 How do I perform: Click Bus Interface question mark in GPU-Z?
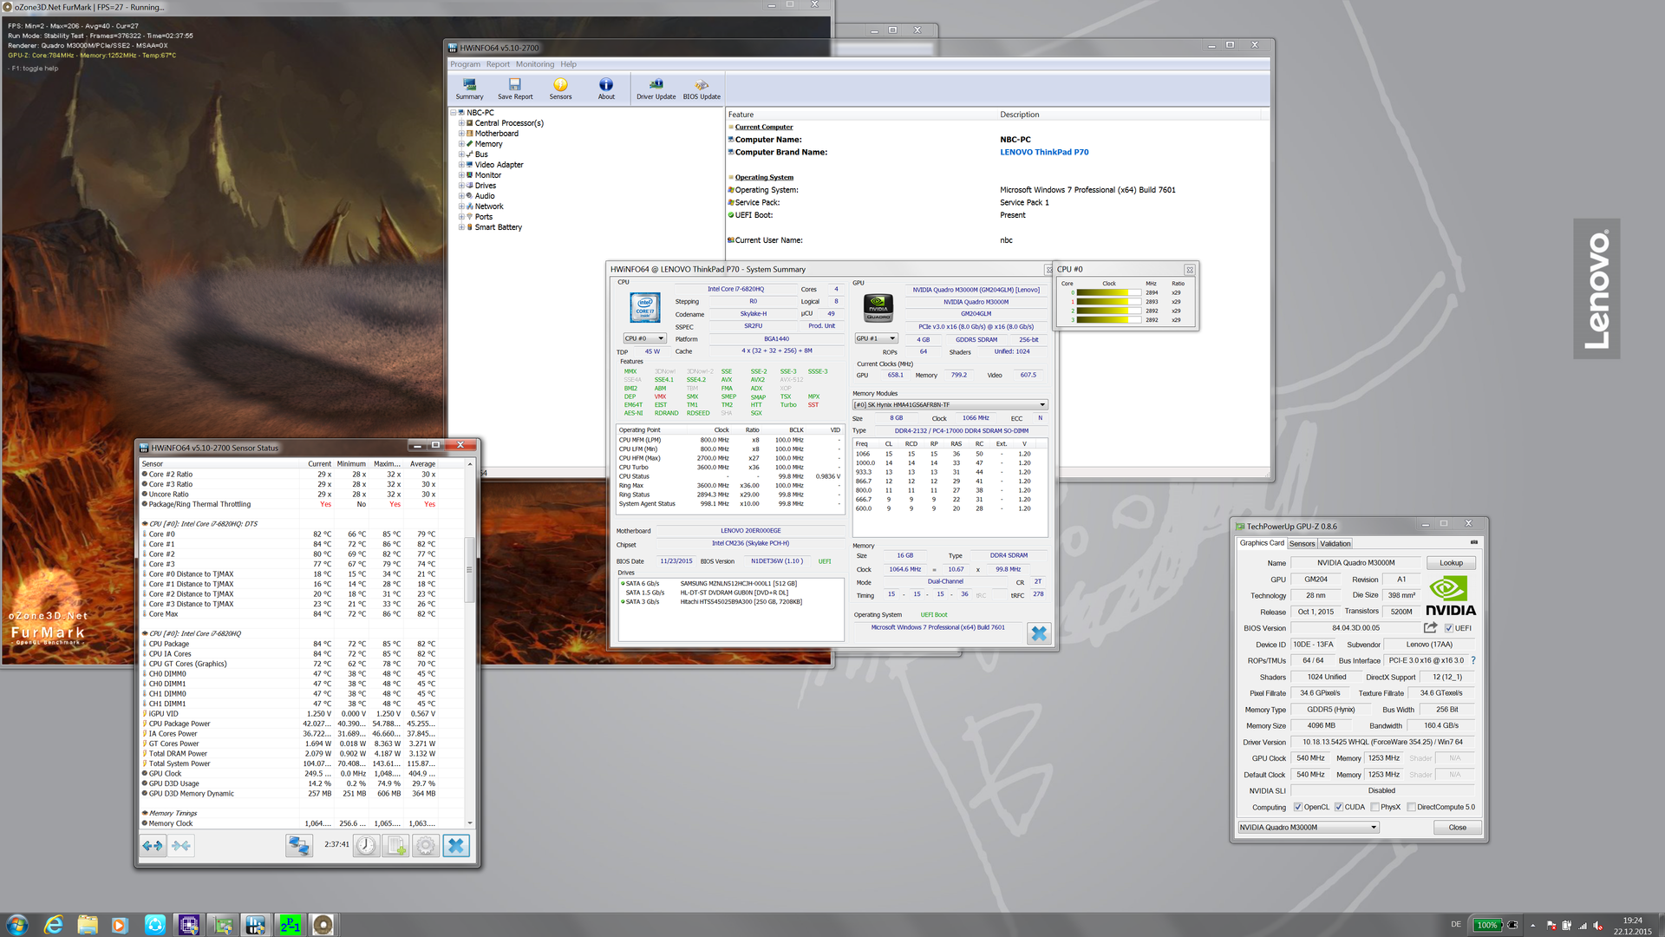coord(1473,660)
